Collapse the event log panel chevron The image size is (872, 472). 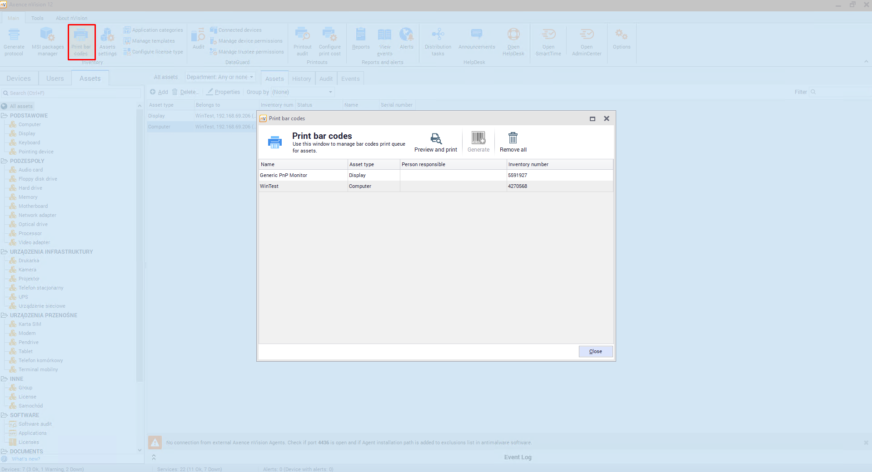(154, 457)
